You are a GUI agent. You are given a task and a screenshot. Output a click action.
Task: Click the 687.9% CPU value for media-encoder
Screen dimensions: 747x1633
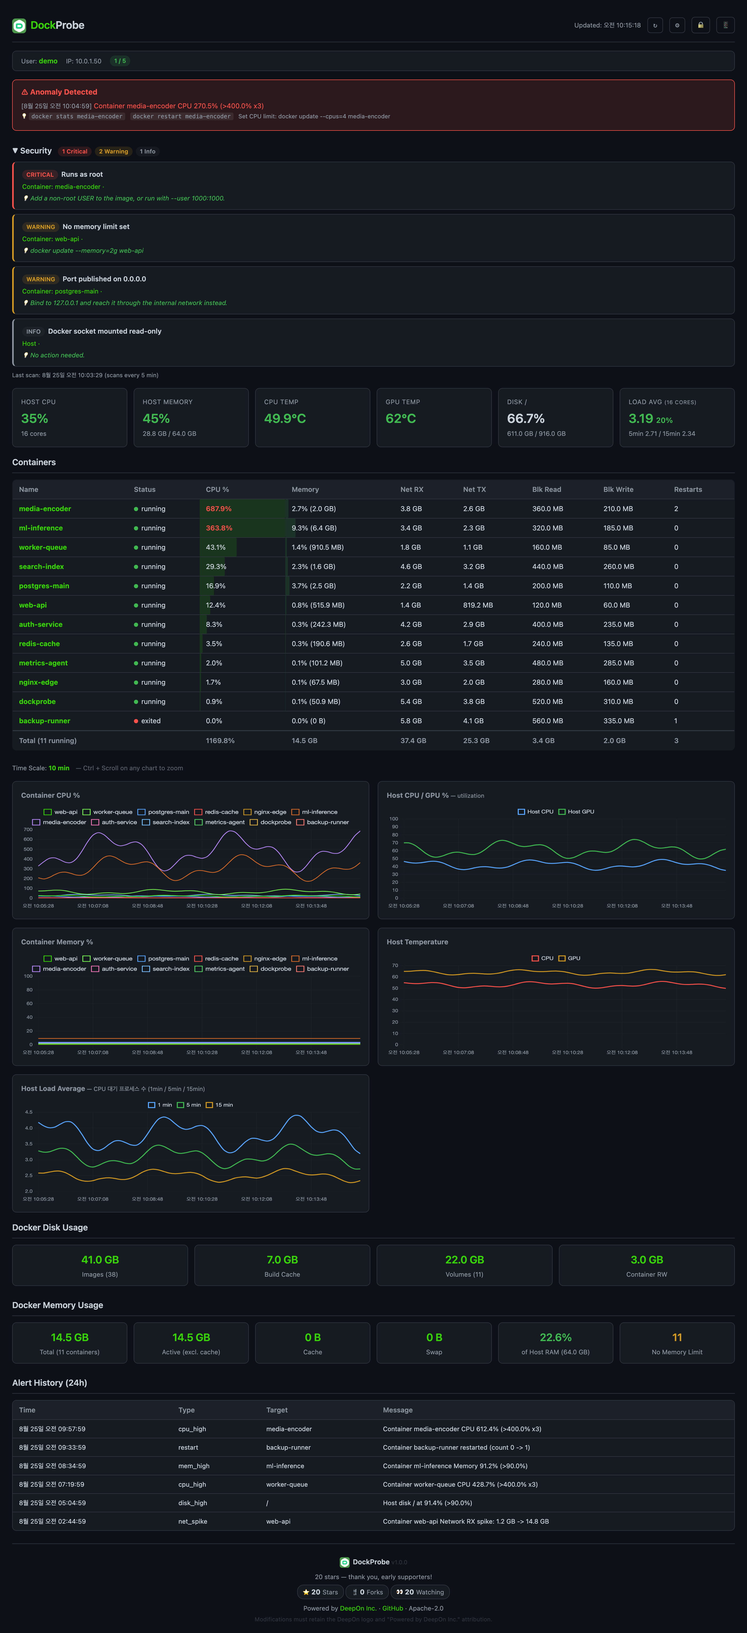(x=219, y=509)
